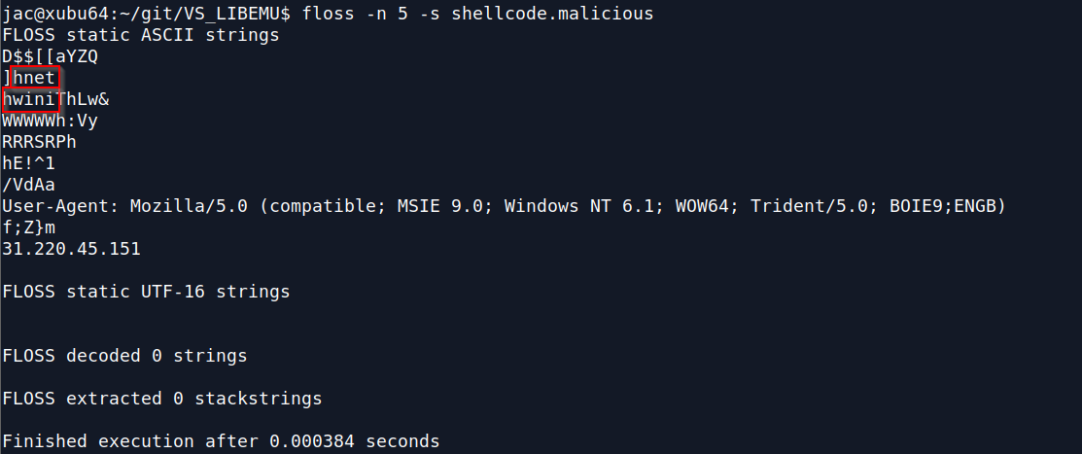Click the hE!^1 string
1082x454 pixels.
coord(29,163)
